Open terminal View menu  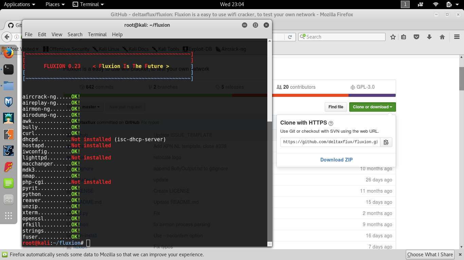57,35
